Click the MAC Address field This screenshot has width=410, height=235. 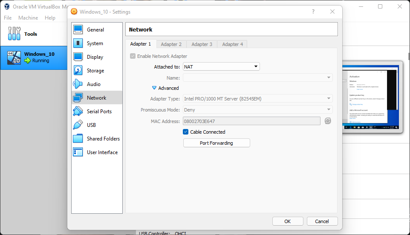251,121
